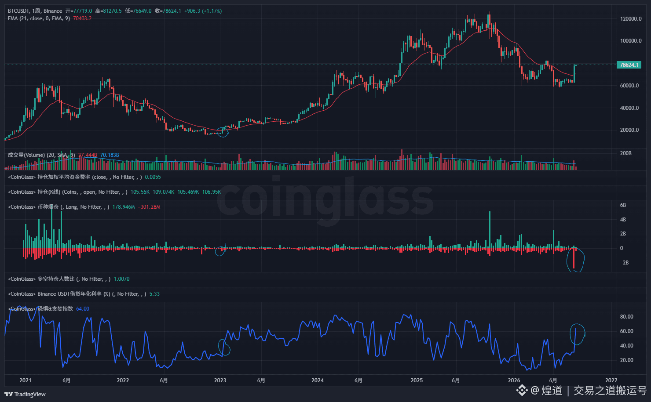The image size is (651, 402).
Task: Click the fear and greed value 64.00
Action: (x=83, y=309)
